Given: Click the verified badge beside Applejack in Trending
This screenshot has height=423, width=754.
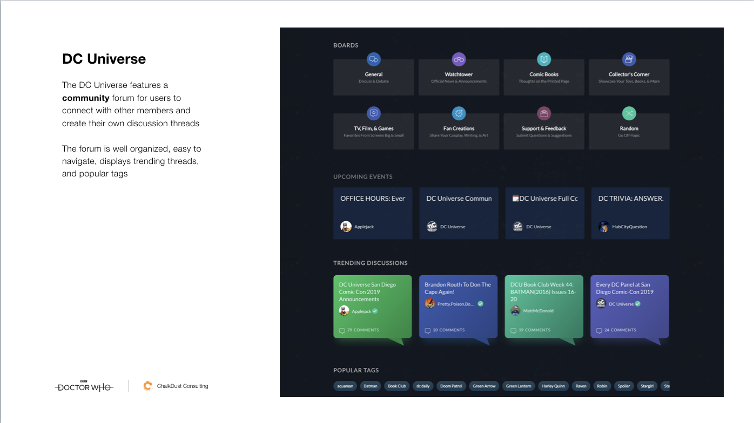Looking at the screenshot, I should 375,311.
